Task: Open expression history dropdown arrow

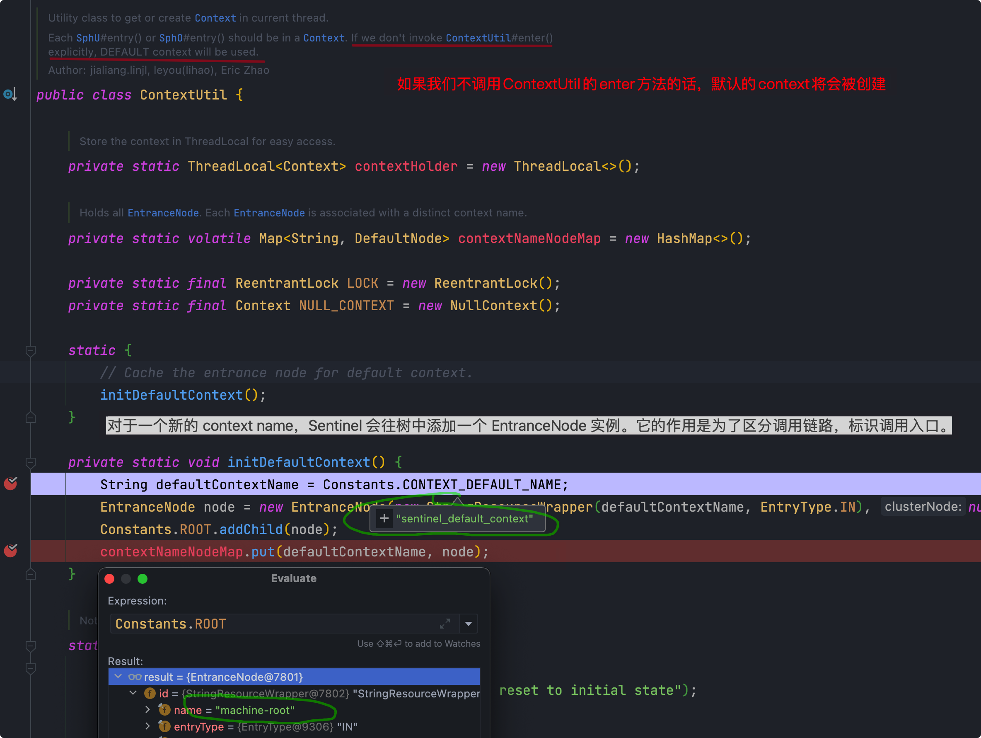Action: (x=468, y=624)
